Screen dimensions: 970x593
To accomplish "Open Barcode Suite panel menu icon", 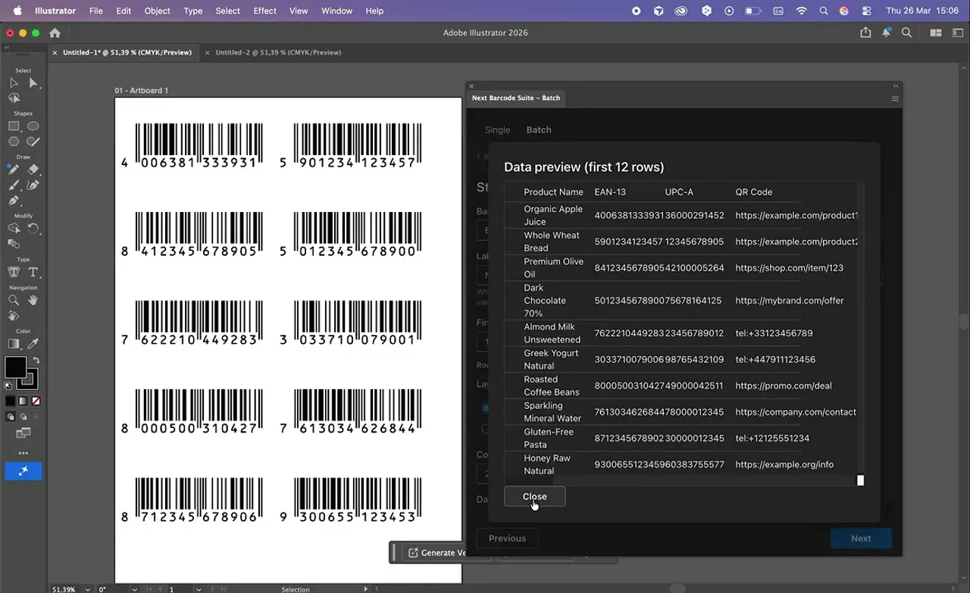I will [x=895, y=98].
